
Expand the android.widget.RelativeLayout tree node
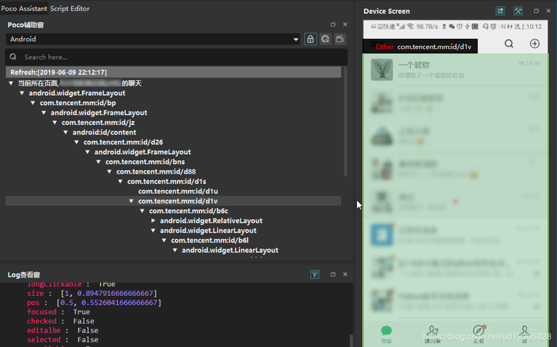tap(154, 221)
